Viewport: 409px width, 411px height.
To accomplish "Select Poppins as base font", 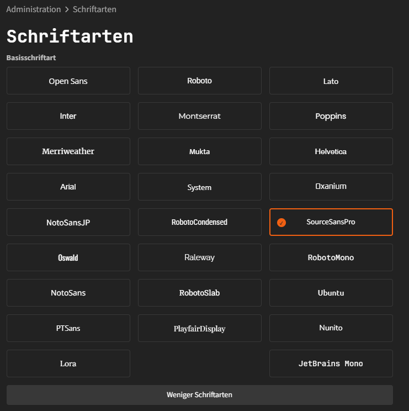I will [x=331, y=117].
